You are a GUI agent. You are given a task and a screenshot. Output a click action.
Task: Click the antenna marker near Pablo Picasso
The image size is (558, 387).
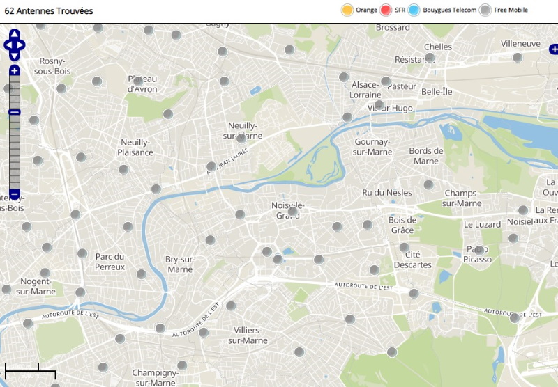(x=477, y=249)
